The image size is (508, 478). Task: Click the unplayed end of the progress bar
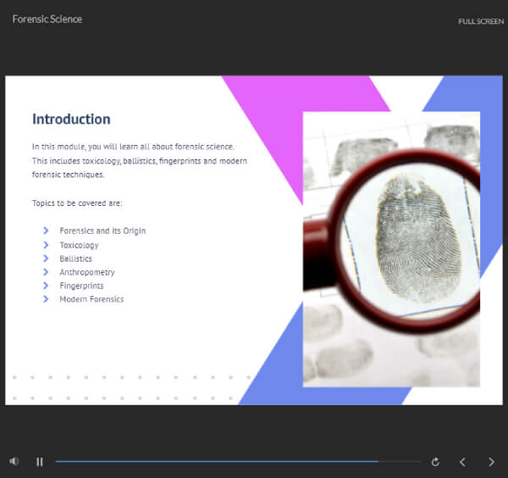click(x=399, y=461)
